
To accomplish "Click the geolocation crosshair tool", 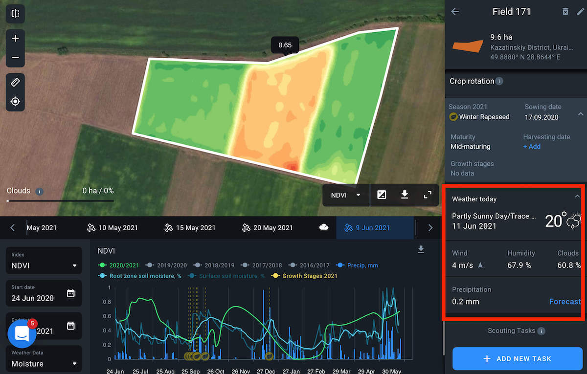I will tap(15, 101).
